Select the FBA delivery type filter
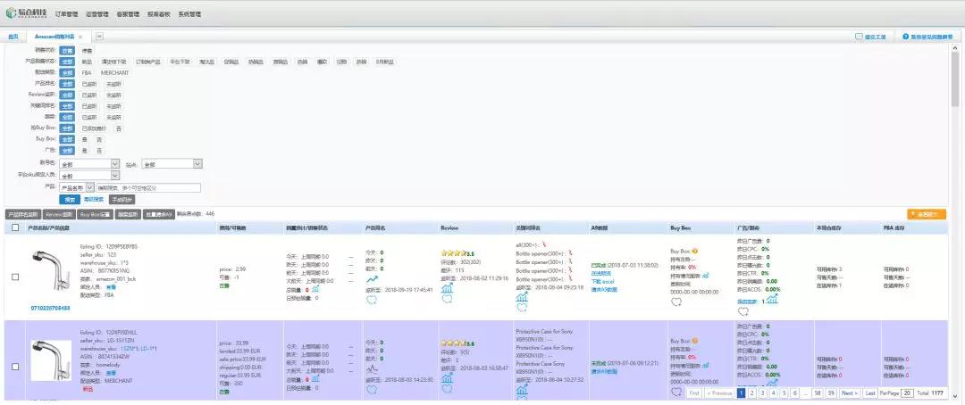 click(86, 72)
